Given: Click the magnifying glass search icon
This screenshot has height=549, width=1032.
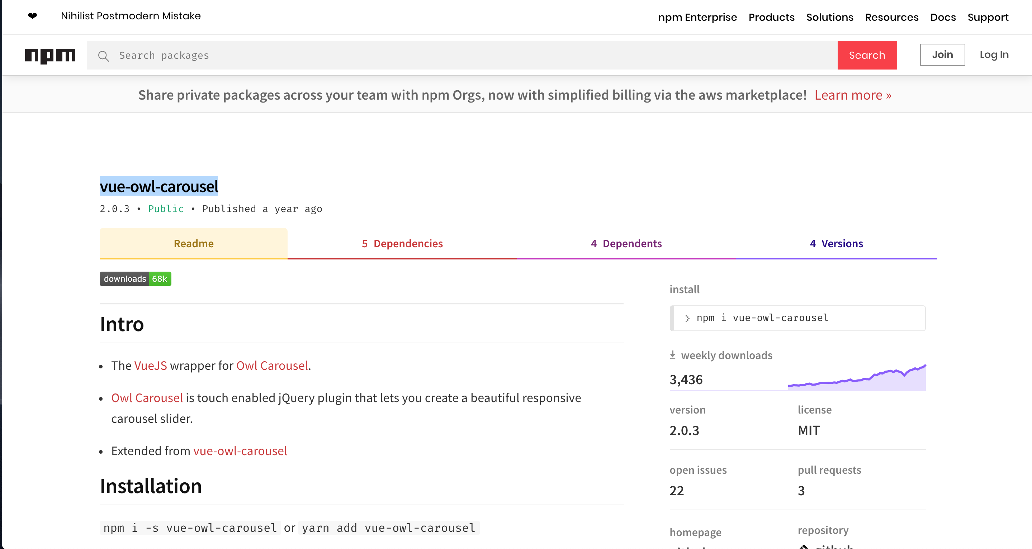Looking at the screenshot, I should pyautogui.click(x=103, y=56).
